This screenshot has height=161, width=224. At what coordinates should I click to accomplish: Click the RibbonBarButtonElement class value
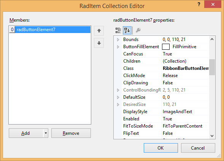(x=186, y=68)
